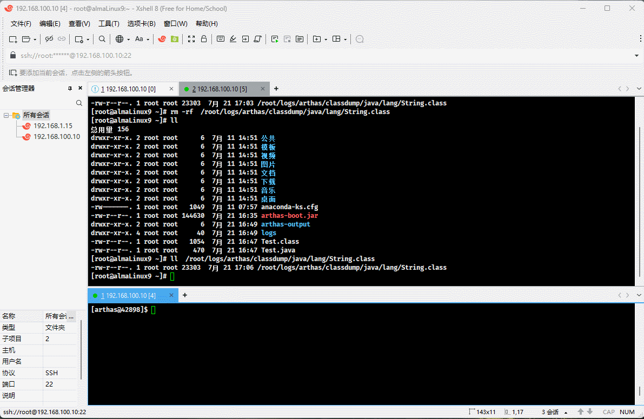Add a new tab in upper pane

click(276, 89)
